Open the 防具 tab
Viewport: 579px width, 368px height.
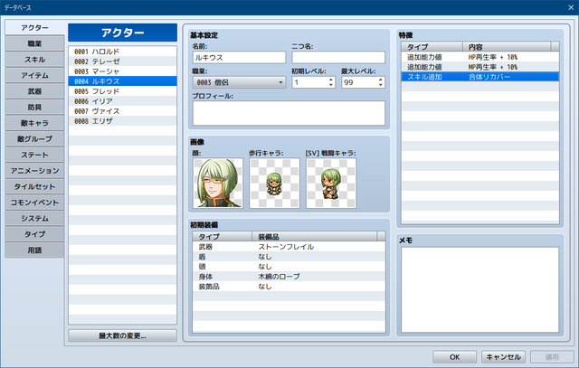pyautogui.click(x=34, y=107)
